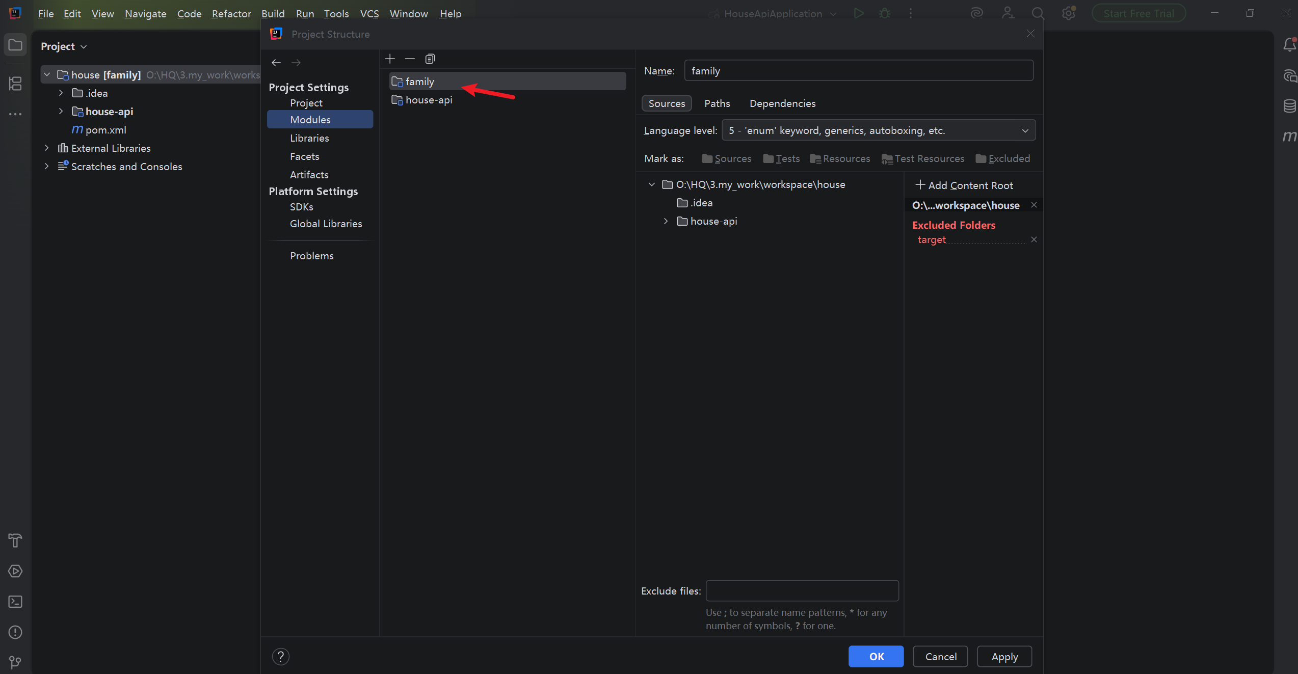This screenshot has width=1298, height=674.
Task: Switch to the Paths tab
Action: (x=717, y=103)
